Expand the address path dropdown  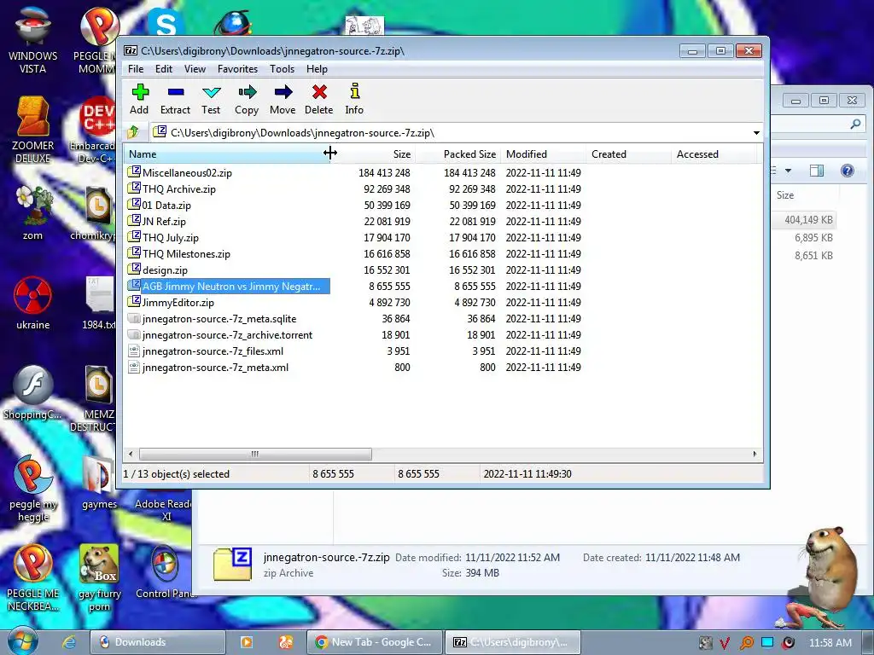pos(756,132)
